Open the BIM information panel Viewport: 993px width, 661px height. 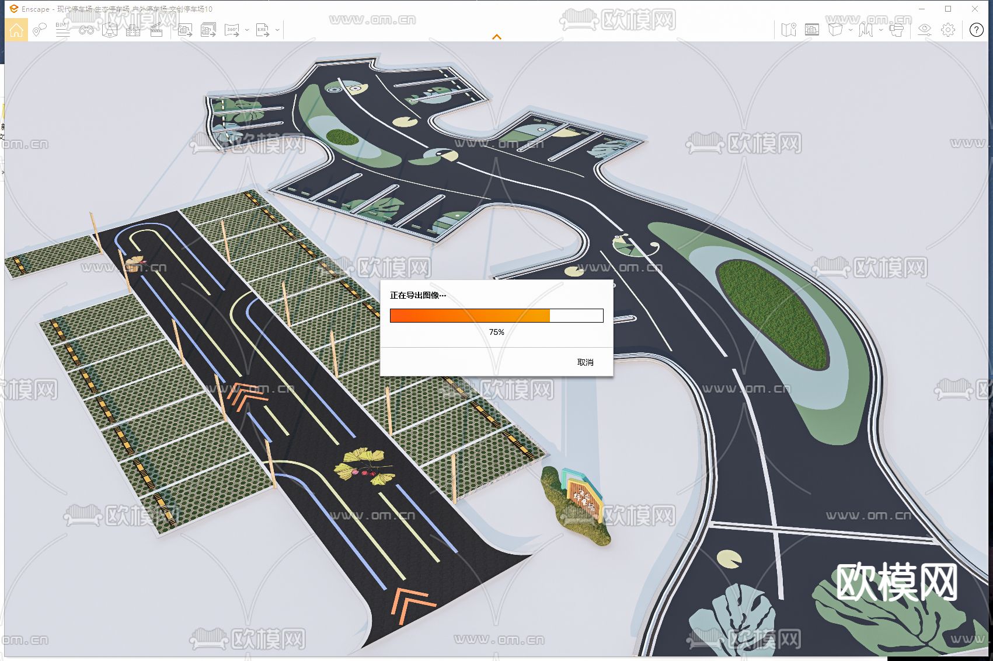(x=62, y=30)
